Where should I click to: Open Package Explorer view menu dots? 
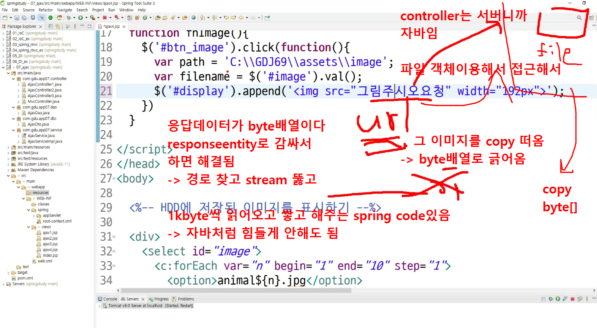75,26
